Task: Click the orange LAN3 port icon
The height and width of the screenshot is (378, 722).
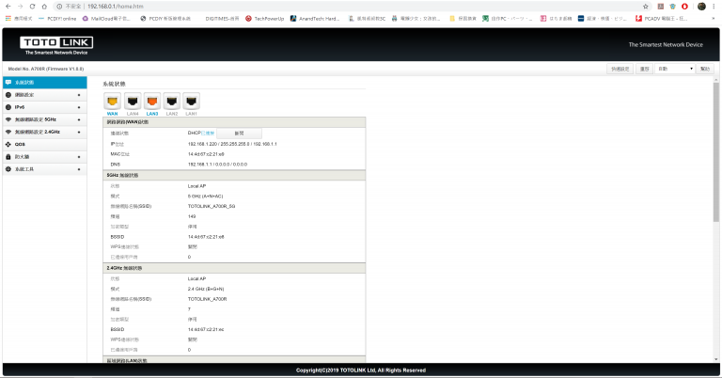Action: pos(152,102)
